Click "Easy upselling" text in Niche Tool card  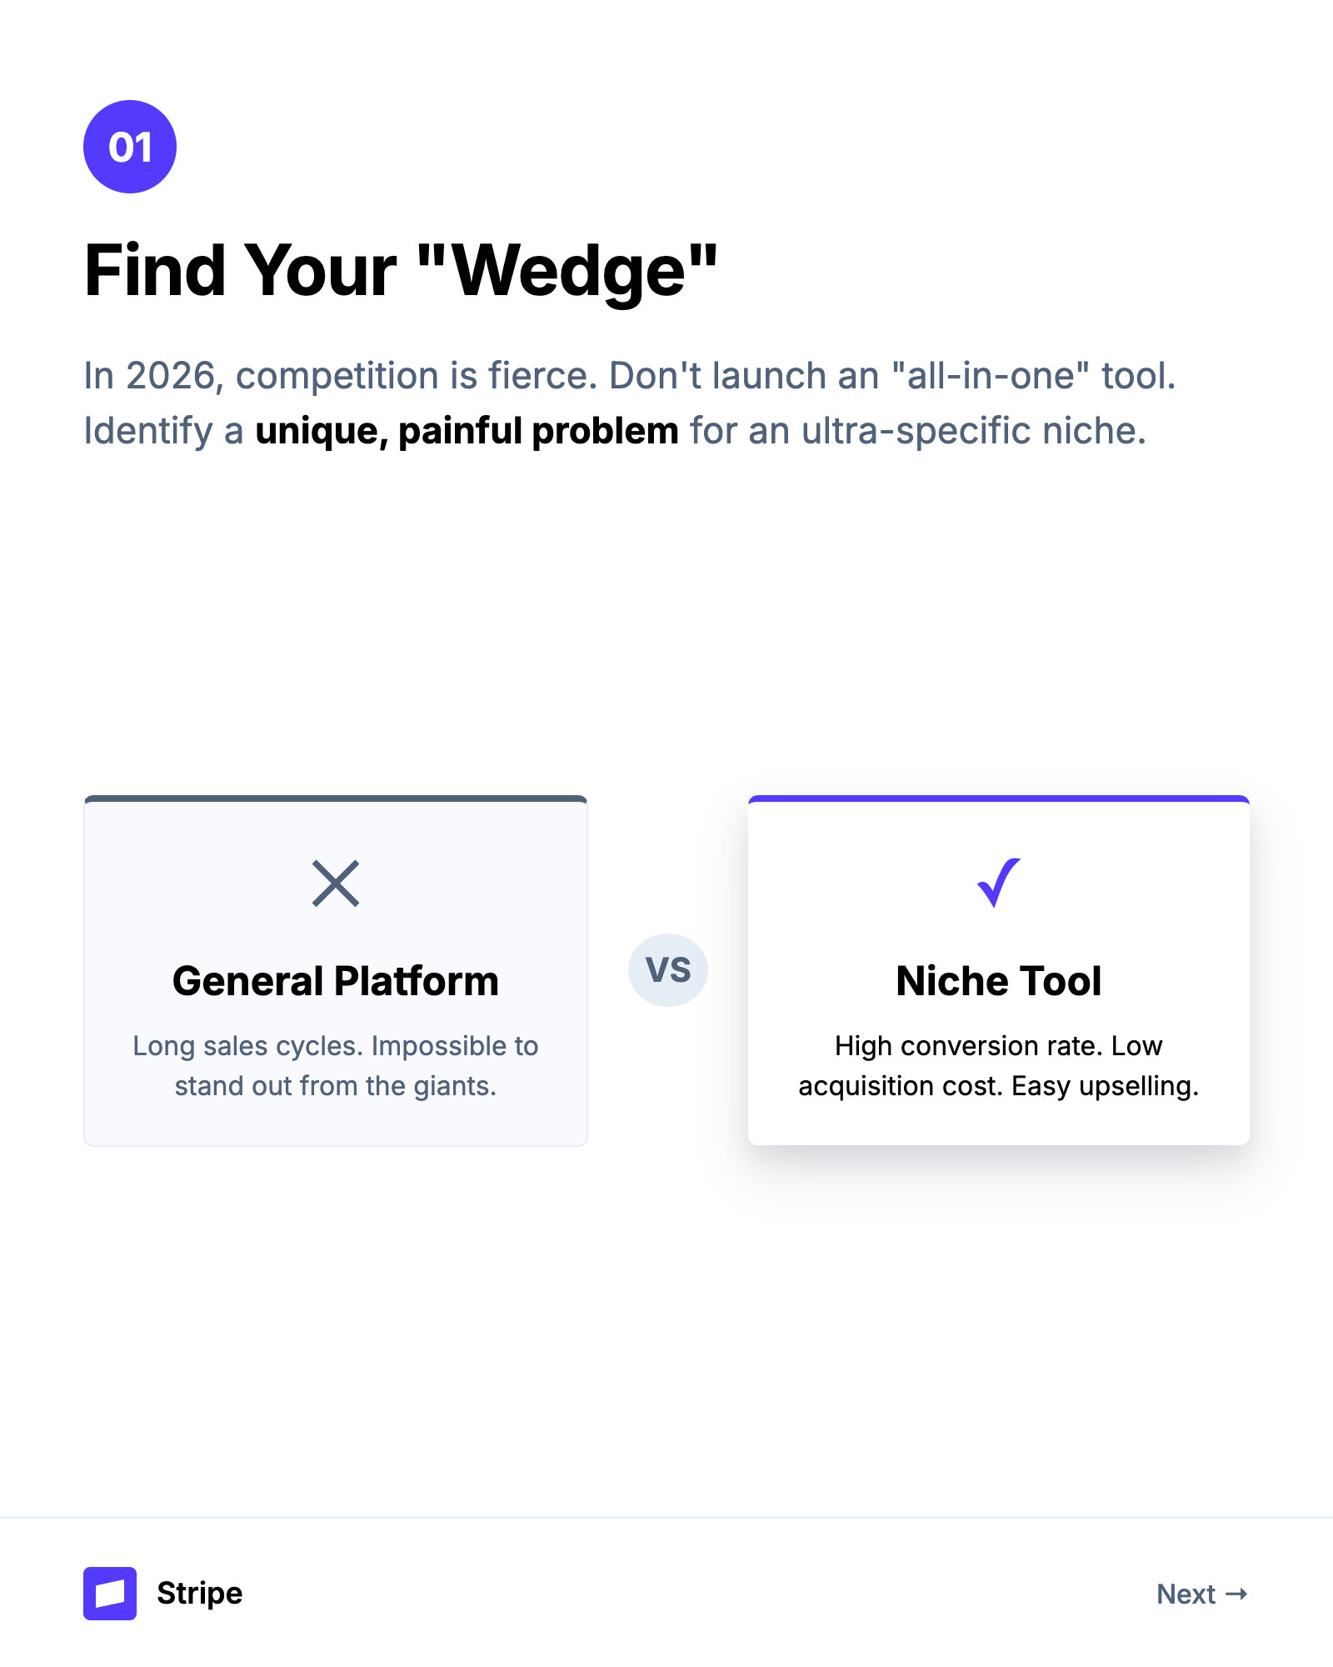pos(1105,1086)
